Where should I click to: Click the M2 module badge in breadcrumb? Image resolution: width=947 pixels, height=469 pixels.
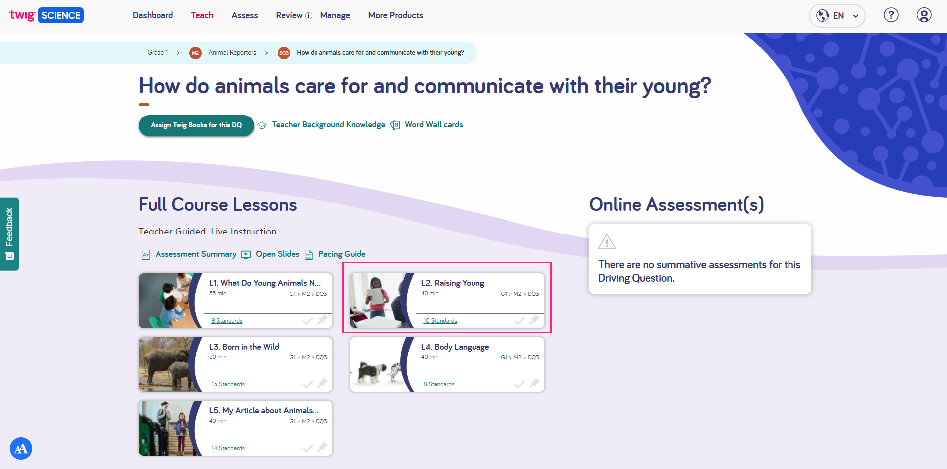[x=195, y=53]
